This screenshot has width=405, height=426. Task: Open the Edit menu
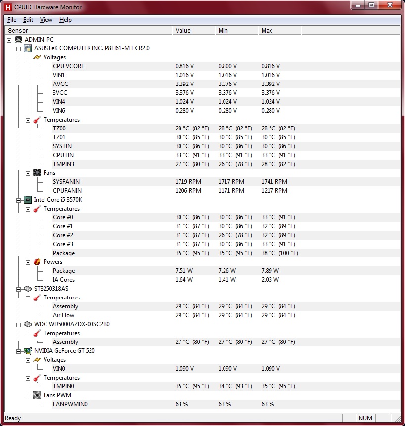28,20
